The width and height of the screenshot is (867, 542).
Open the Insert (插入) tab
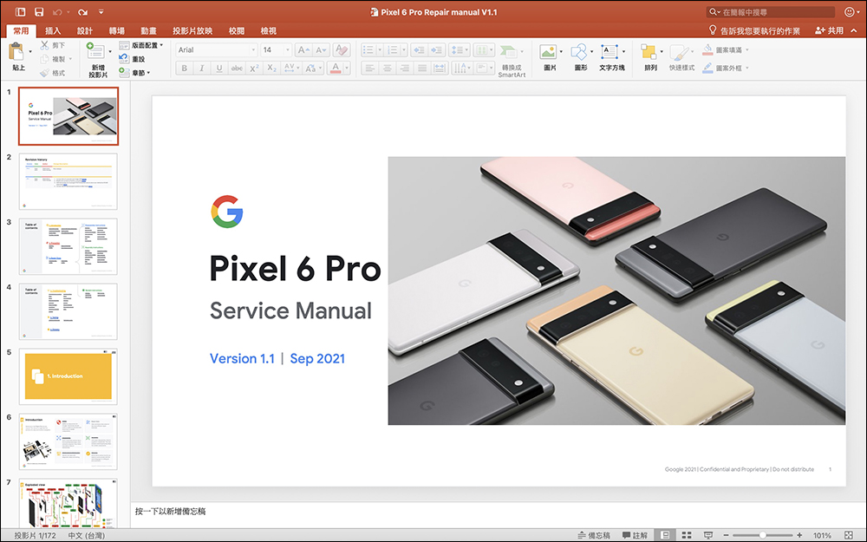click(x=53, y=31)
